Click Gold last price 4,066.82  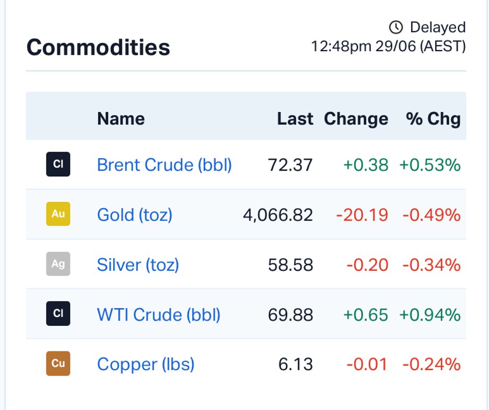[x=278, y=215]
